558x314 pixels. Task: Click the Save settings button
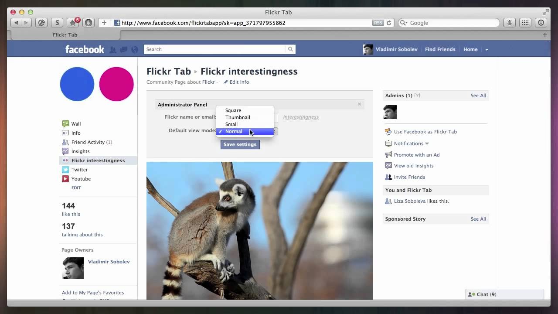click(240, 144)
